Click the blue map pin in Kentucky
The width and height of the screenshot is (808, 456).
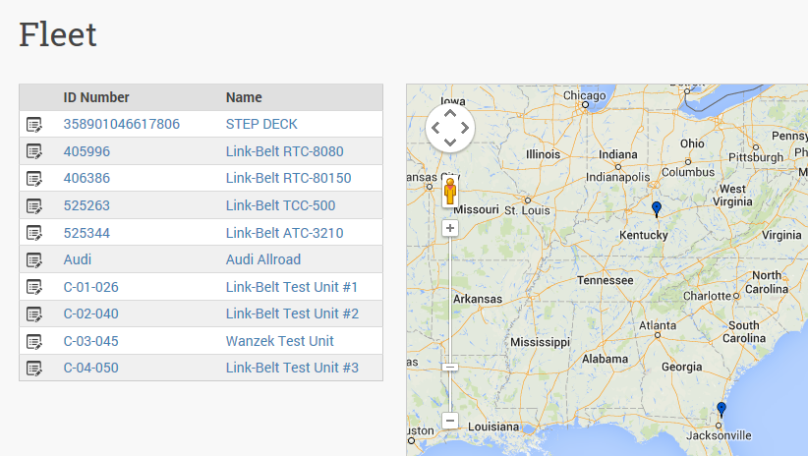tap(657, 209)
